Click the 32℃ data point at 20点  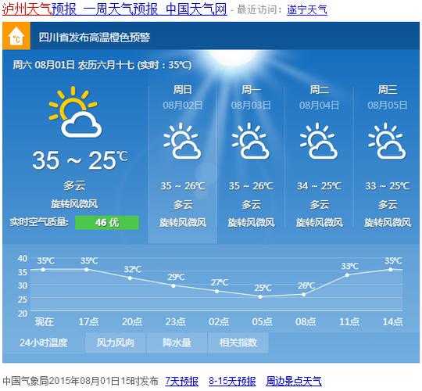130,278
